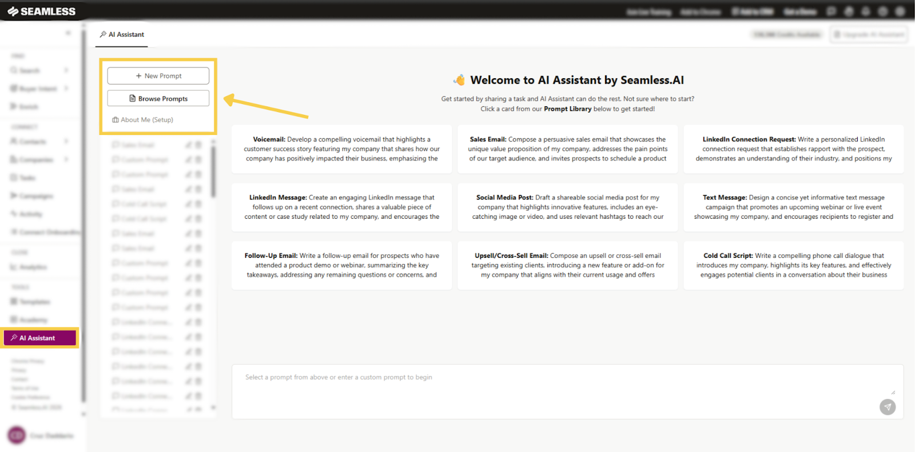This screenshot has width=915, height=452.
Task: Click Add to CRM in top bar
Action: pyautogui.click(x=753, y=11)
